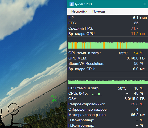Click the GPU MEM 6.1/8.0 ГБ reading
Screen dimensions: 148x128
click(x=136, y=58)
